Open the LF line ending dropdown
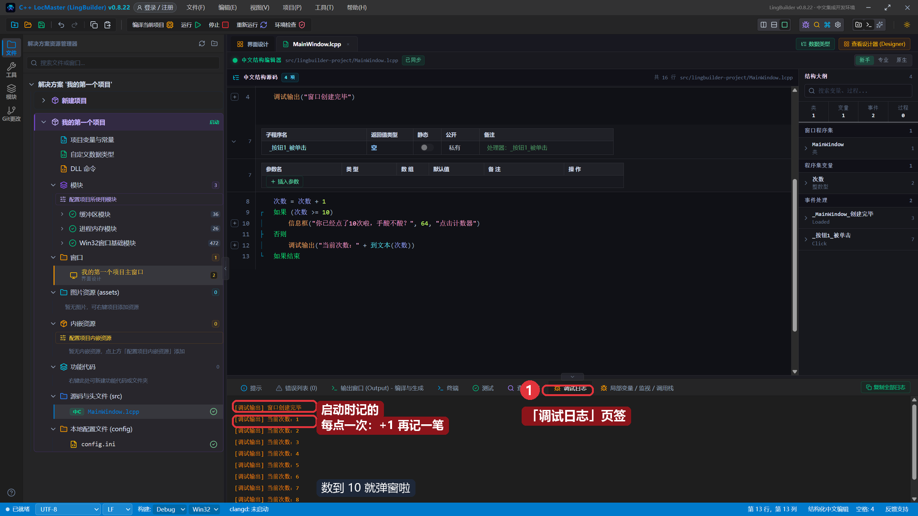Image resolution: width=918 pixels, height=516 pixels. 118,509
